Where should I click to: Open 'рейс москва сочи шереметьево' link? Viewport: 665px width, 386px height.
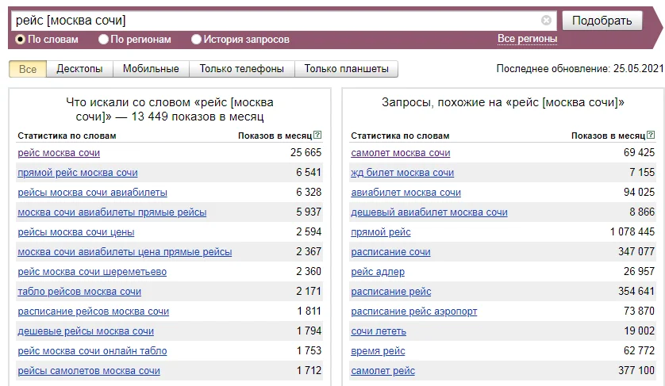[92, 272]
